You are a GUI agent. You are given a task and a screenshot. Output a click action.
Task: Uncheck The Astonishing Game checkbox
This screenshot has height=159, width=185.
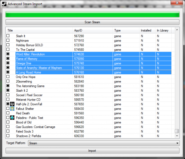[8, 86]
